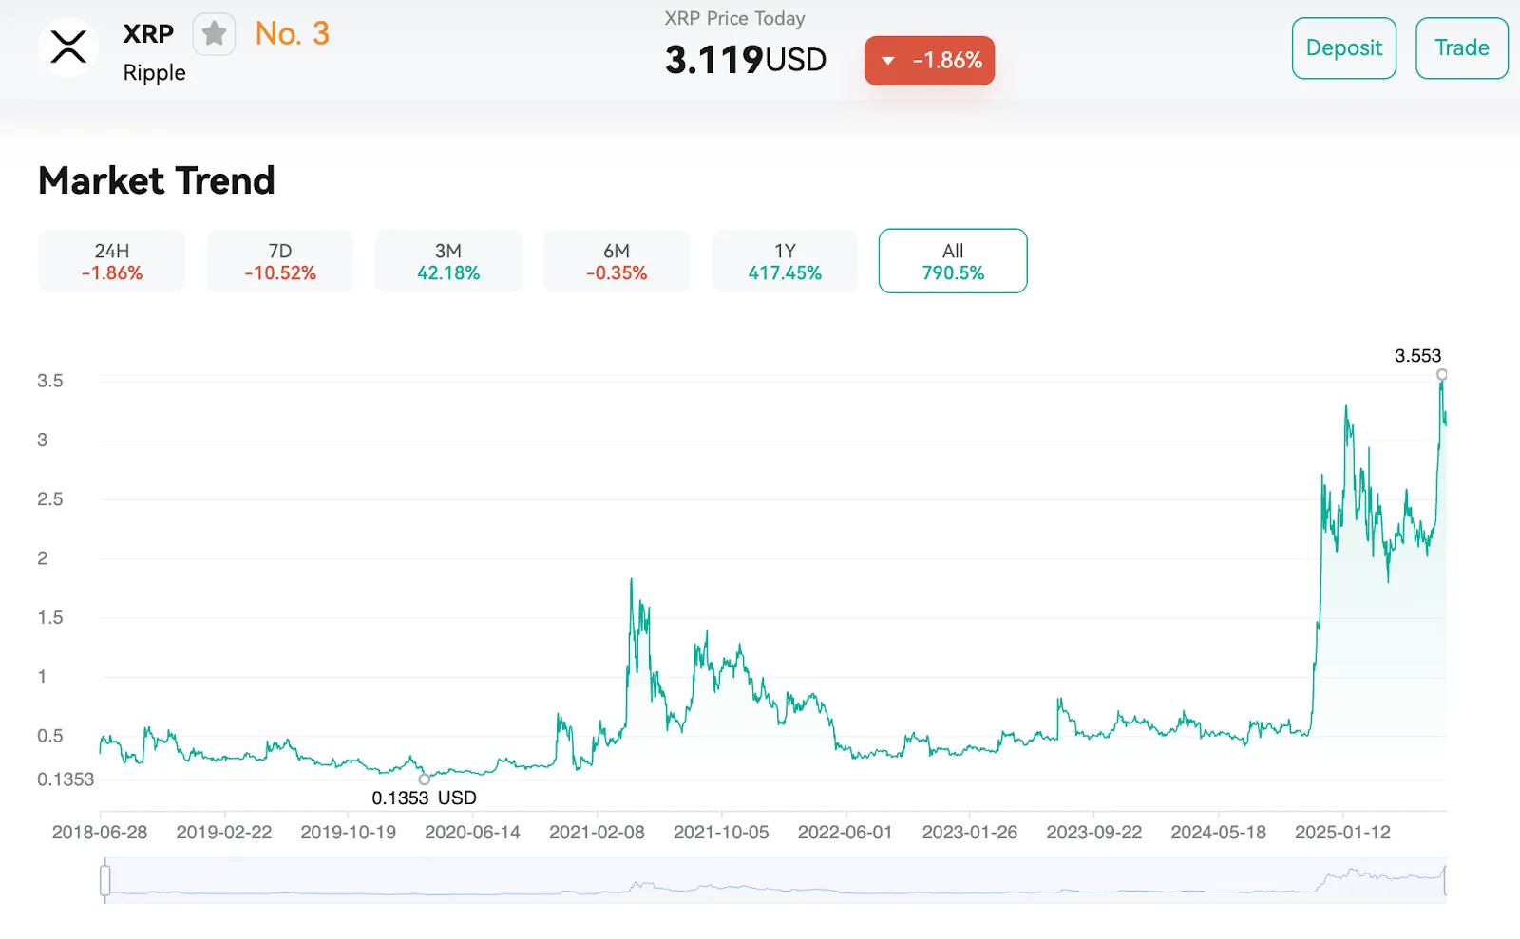Click the 3.5 value on price axis
1520x939 pixels.
tap(50, 381)
